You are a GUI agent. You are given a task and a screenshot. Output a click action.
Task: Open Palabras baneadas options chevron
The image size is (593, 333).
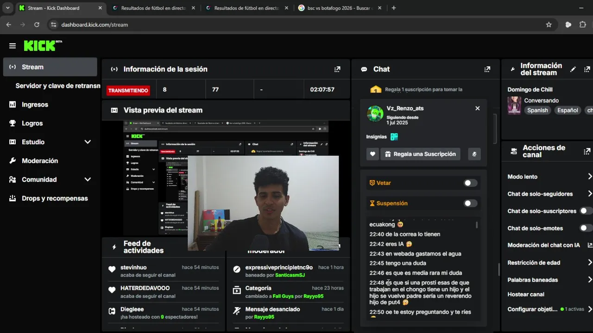(x=590, y=280)
